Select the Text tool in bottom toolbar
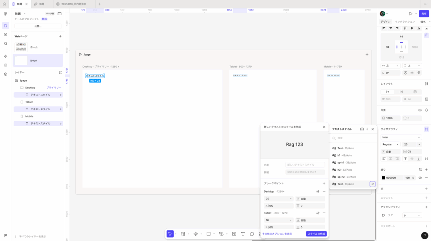431x241 pixels. [x=243, y=234]
